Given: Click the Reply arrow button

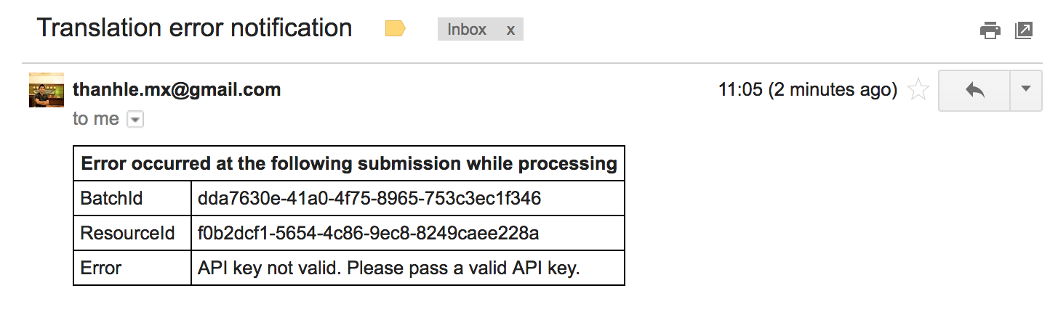Looking at the screenshot, I should 974,90.
